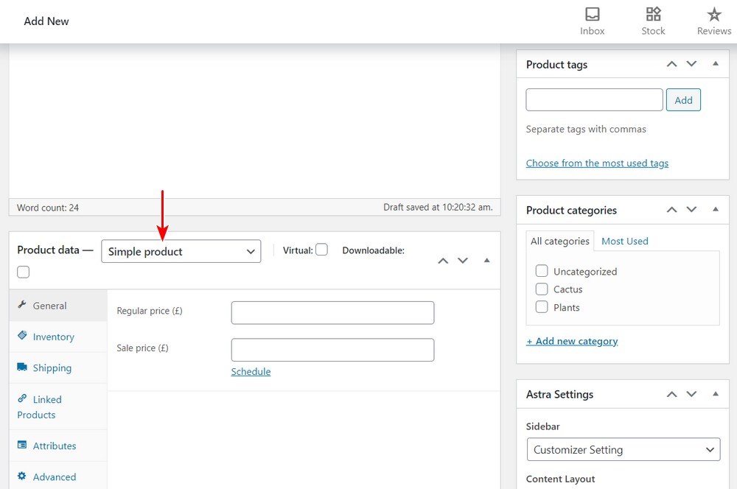737x489 pixels.
Task: Move Product categories panel down
Action: (x=691, y=209)
